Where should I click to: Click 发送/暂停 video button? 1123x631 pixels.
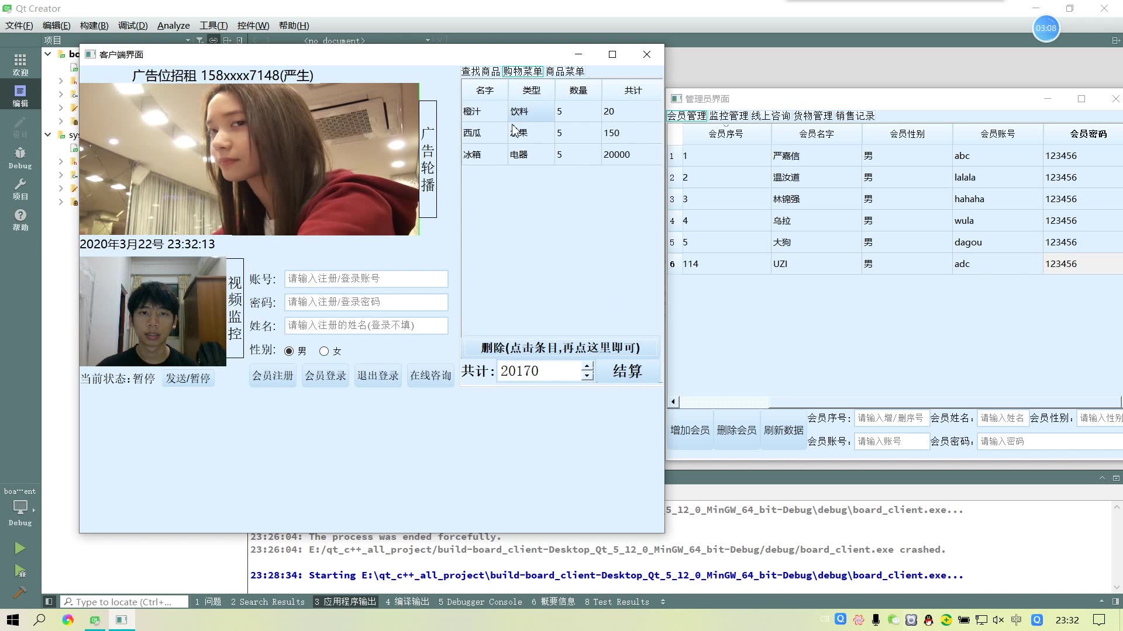pos(188,378)
